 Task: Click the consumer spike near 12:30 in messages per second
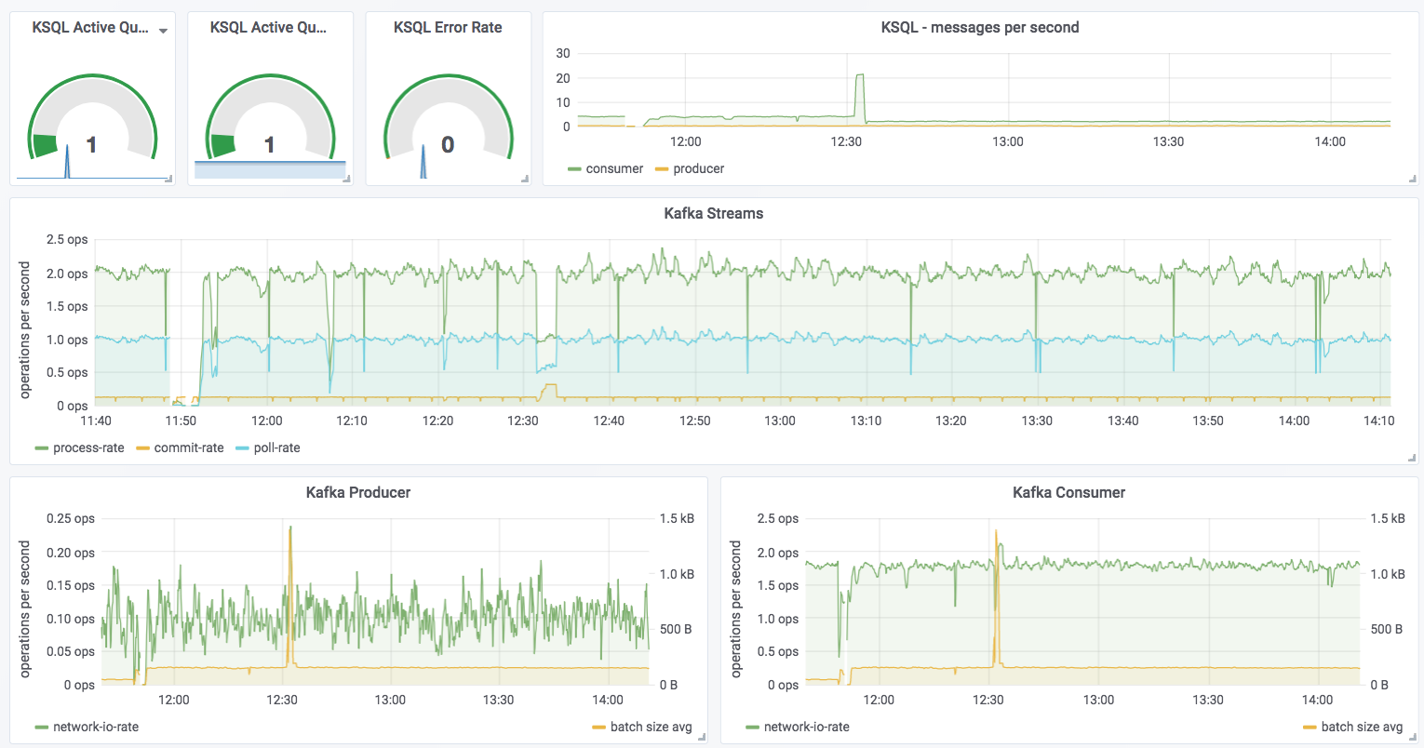click(860, 97)
